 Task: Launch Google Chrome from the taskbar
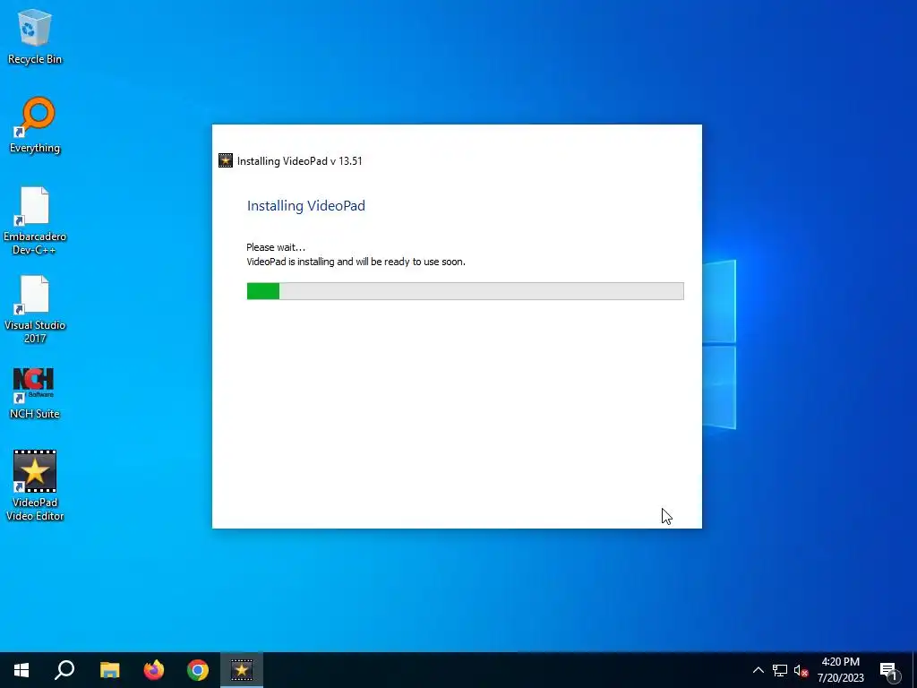click(198, 670)
